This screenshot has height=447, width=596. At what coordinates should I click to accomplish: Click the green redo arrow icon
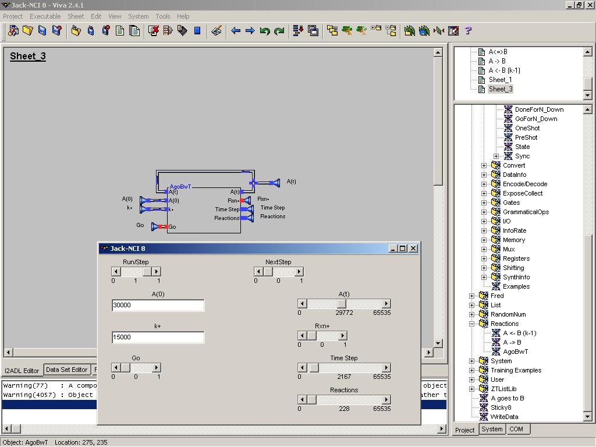click(279, 31)
